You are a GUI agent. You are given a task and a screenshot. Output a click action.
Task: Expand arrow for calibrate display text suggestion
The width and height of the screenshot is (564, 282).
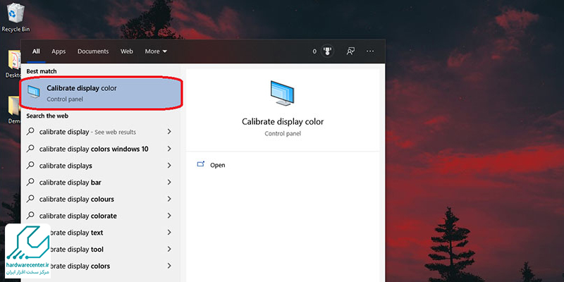(169, 233)
